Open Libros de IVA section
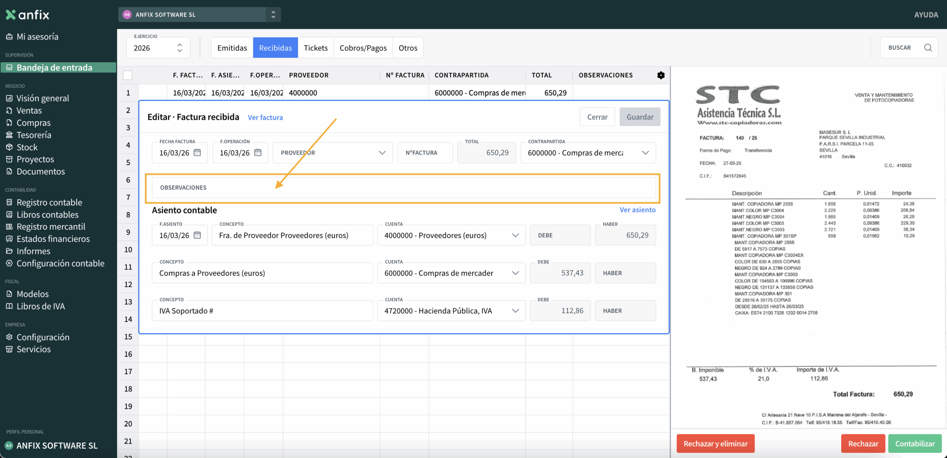Screen dimensions: 947x458 pyautogui.click(x=41, y=306)
